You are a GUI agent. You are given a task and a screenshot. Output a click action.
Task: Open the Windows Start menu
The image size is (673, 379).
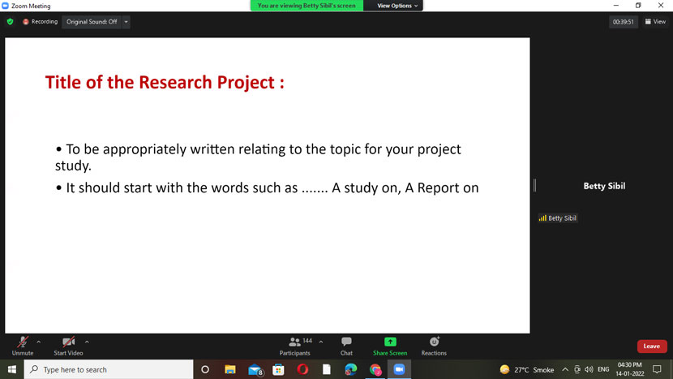[12, 369]
